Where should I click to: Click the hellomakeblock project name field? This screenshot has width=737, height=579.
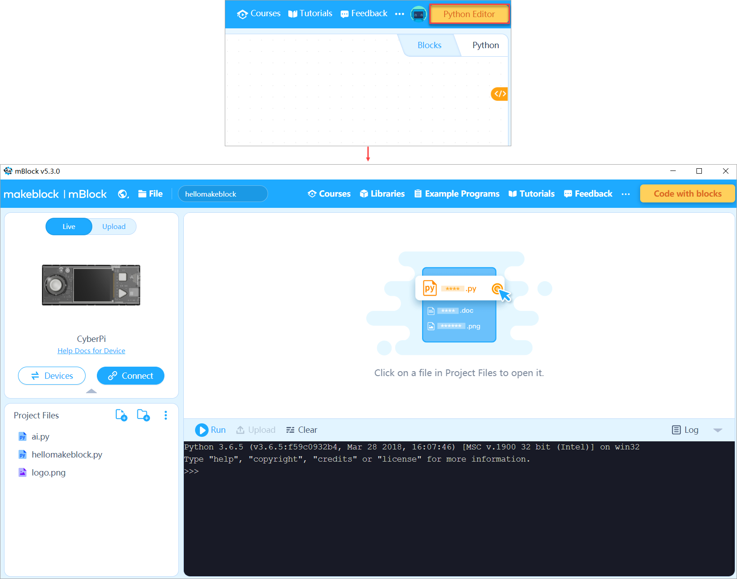[223, 194]
